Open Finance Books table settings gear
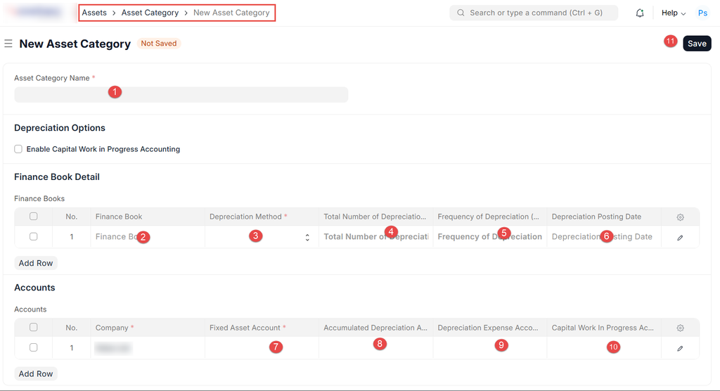Viewport: 720px width, 391px height. (x=680, y=217)
